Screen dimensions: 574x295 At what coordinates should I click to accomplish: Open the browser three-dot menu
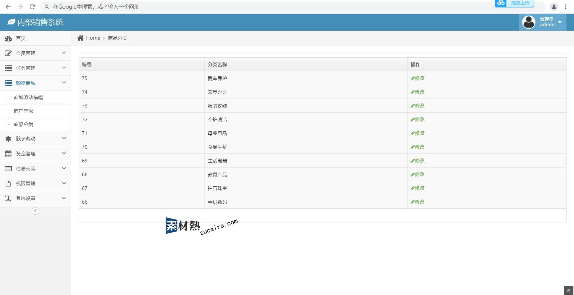point(566,7)
